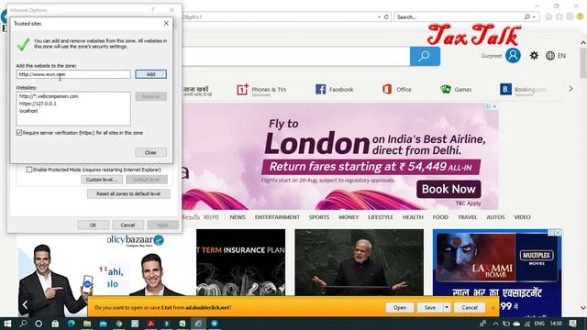Switch to the MONEY tab

click(349, 217)
